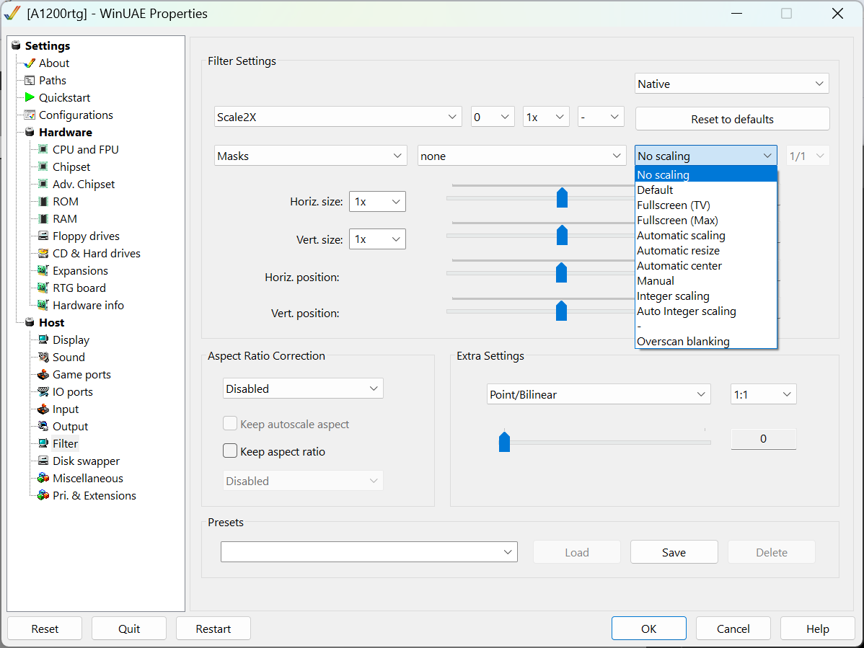Open the RTG board icon
Screen dimensions: 864x648
pos(43,288)
